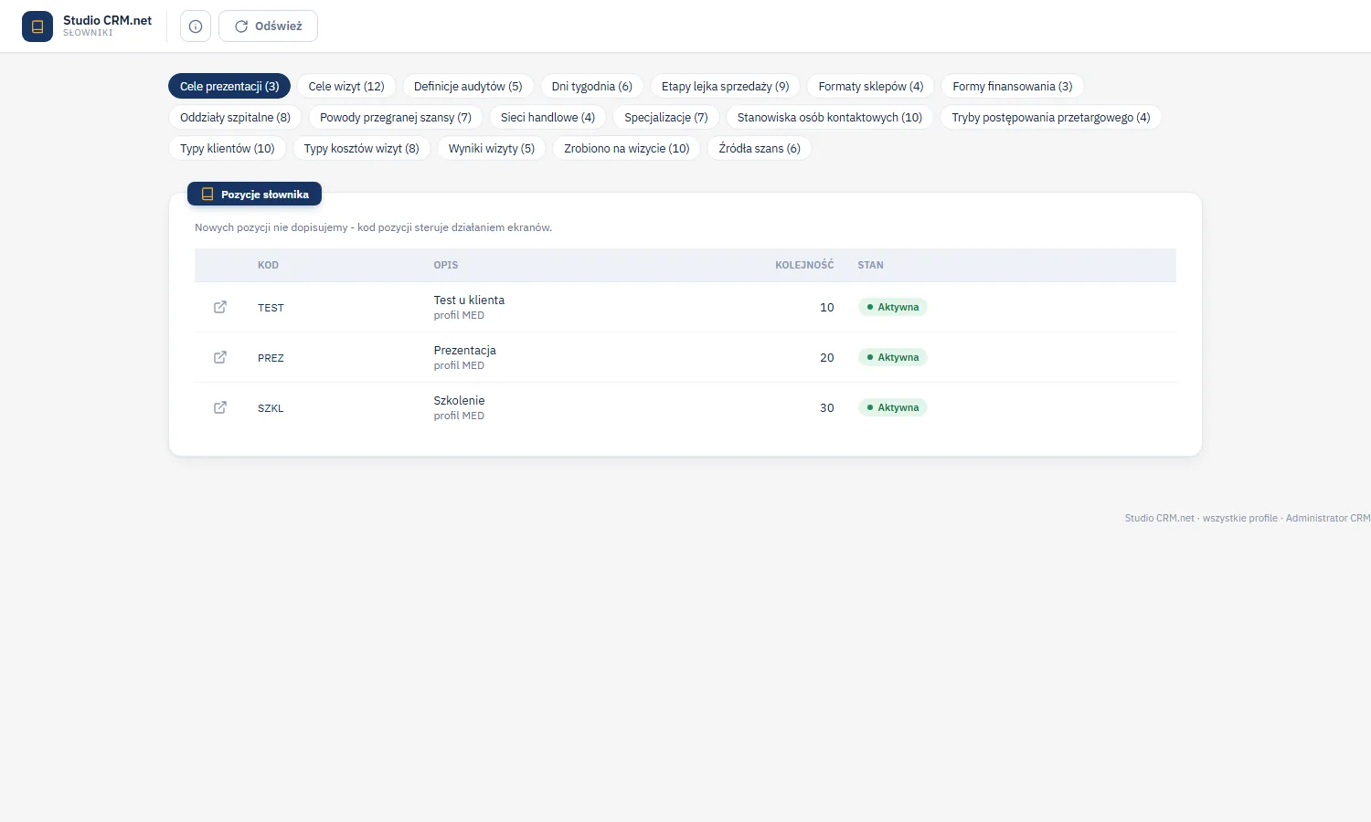
Task: Click order value 20
Action: pyautogui.click(x=827, y=357)
